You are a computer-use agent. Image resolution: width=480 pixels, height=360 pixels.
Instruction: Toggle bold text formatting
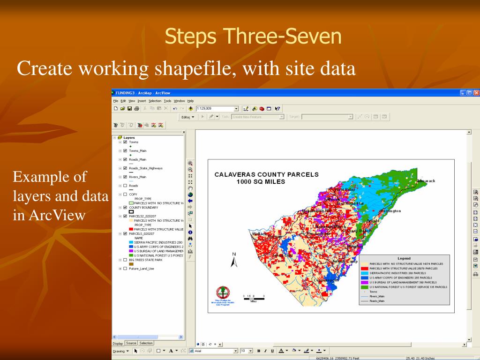(259, 351)
